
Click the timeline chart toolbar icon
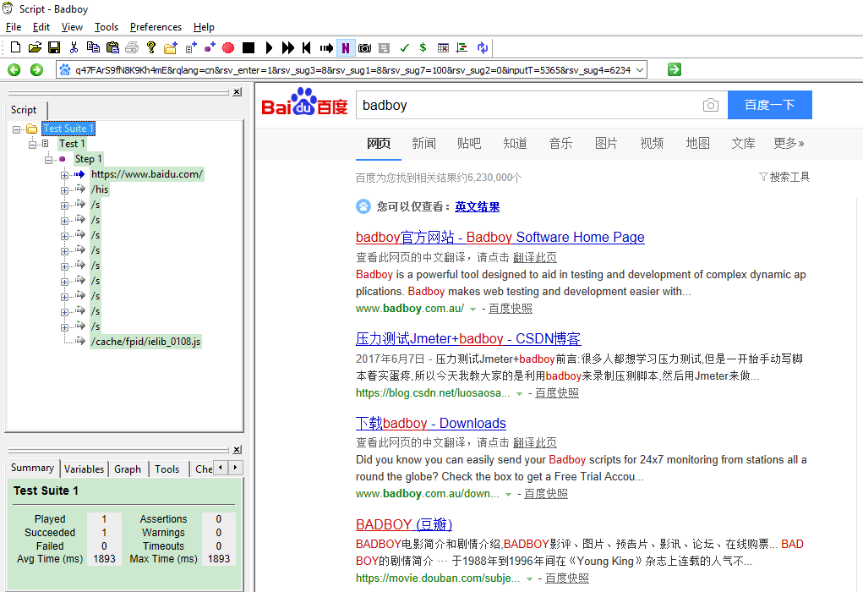[x=462, y=48]
